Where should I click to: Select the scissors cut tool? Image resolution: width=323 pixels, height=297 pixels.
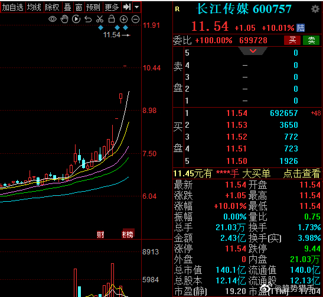(x=100, y=19)
